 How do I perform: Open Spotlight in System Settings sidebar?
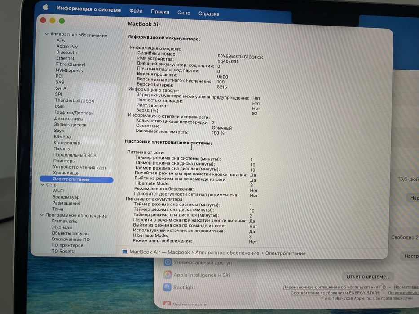(179, 287)
